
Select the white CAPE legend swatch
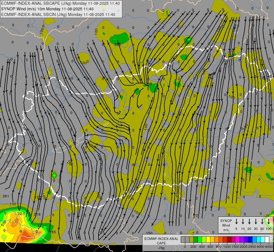(x=267, y=239)
